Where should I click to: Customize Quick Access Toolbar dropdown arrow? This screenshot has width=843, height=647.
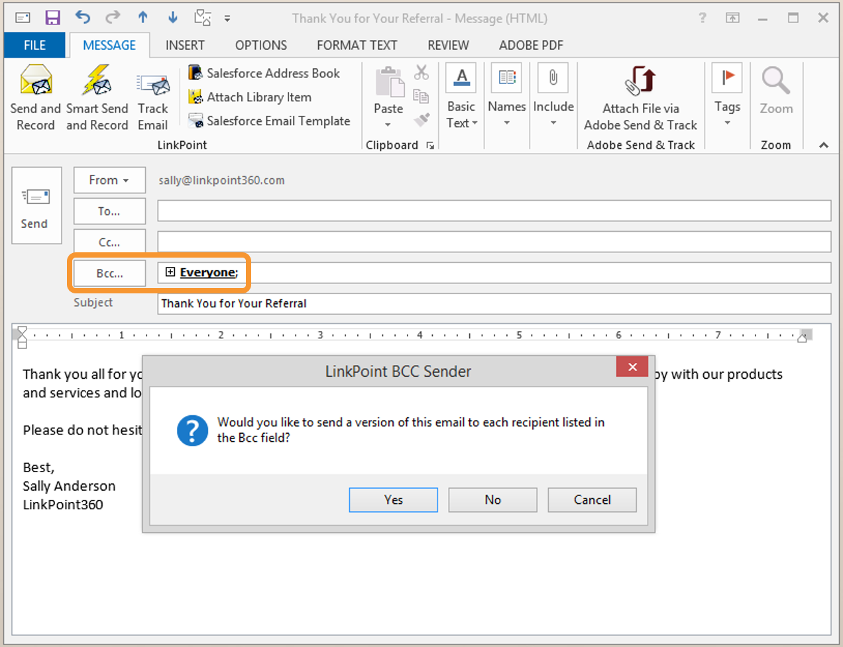coord(227,19)
